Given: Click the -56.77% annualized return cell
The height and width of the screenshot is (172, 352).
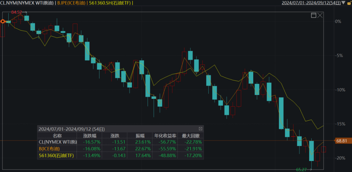Looking at the screenshot, I should (168, 142).
